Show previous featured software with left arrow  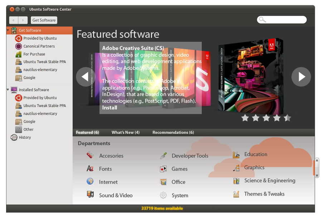pyautogui.click(x=86, y=77)
